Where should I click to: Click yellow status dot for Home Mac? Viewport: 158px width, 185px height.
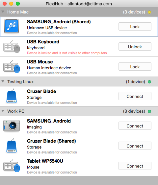click(x=149, y=12)
